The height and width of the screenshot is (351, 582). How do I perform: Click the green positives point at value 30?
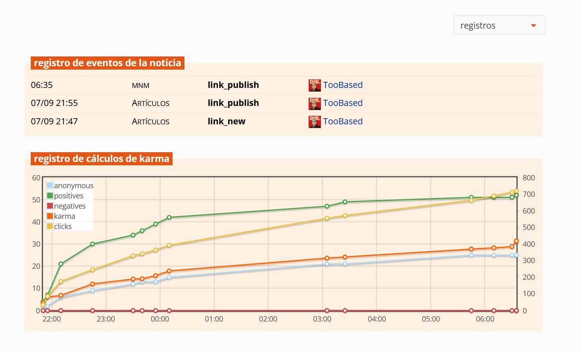(93, 244)
